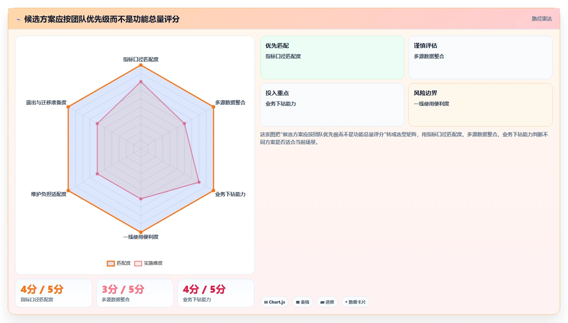Select the 3分/5分 多源数据整合 score card
Image resolution: width=568 pixels, height=323 pixels.
click(x=135, y=293)
